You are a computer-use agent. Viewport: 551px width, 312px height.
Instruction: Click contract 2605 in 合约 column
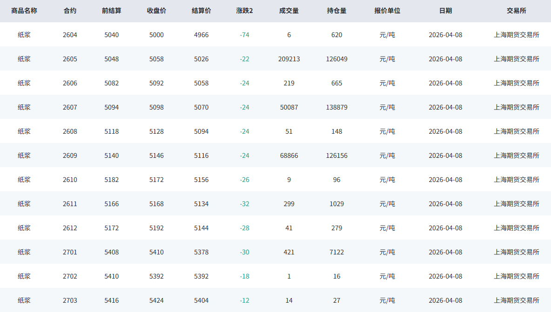(x=70, y=59)
